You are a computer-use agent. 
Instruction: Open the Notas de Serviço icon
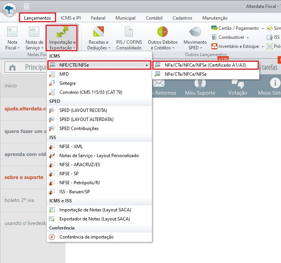point(34,32)
